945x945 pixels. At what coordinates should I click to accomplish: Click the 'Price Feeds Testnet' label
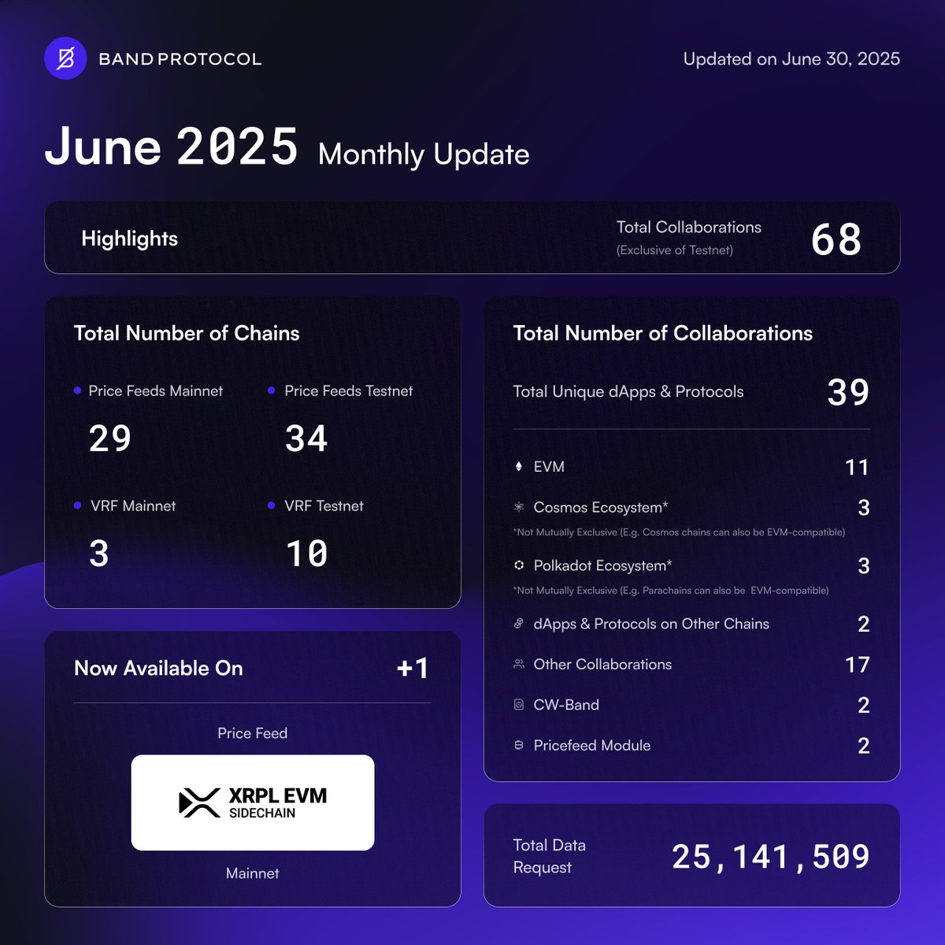pyautogui.click(x=349, y=391)
